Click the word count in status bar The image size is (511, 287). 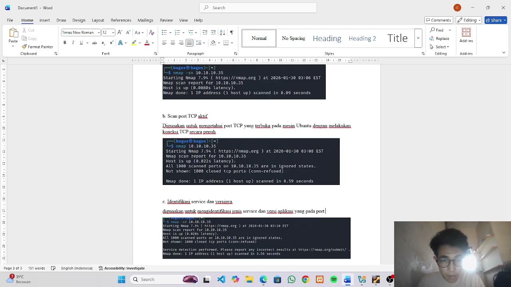37,268
